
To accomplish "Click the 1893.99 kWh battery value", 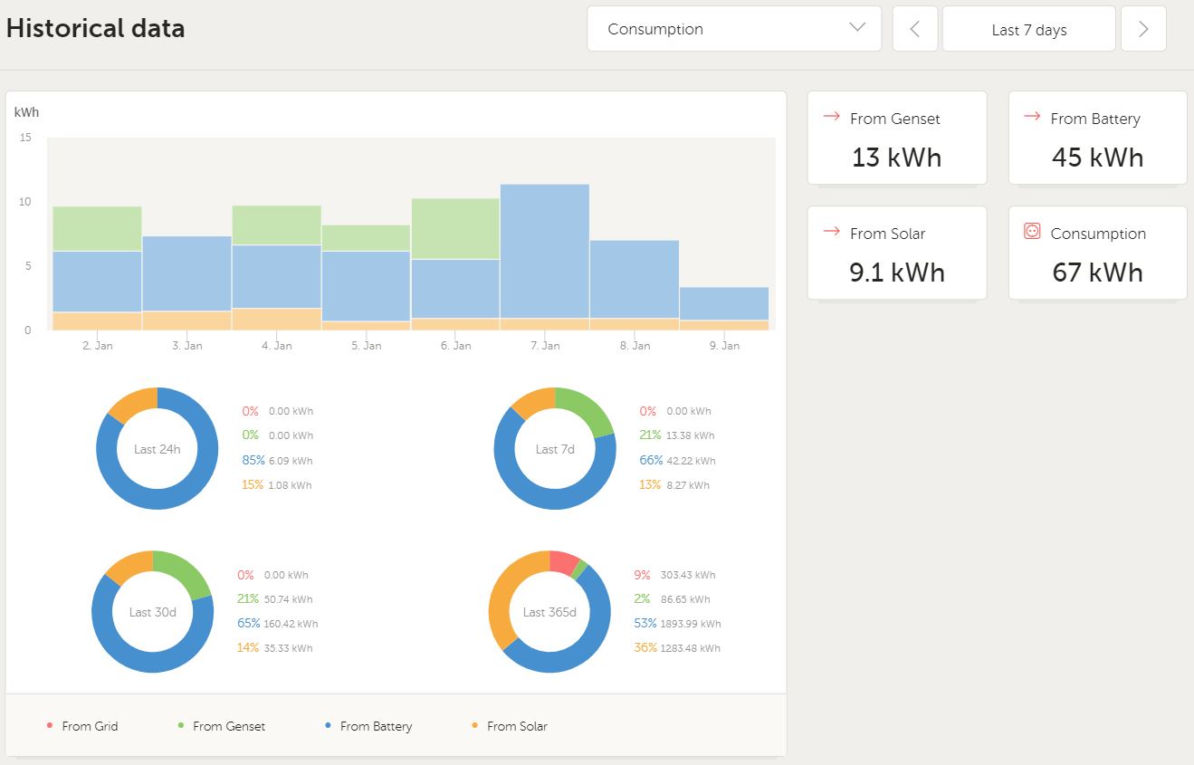I will click(x=693, y=624).
